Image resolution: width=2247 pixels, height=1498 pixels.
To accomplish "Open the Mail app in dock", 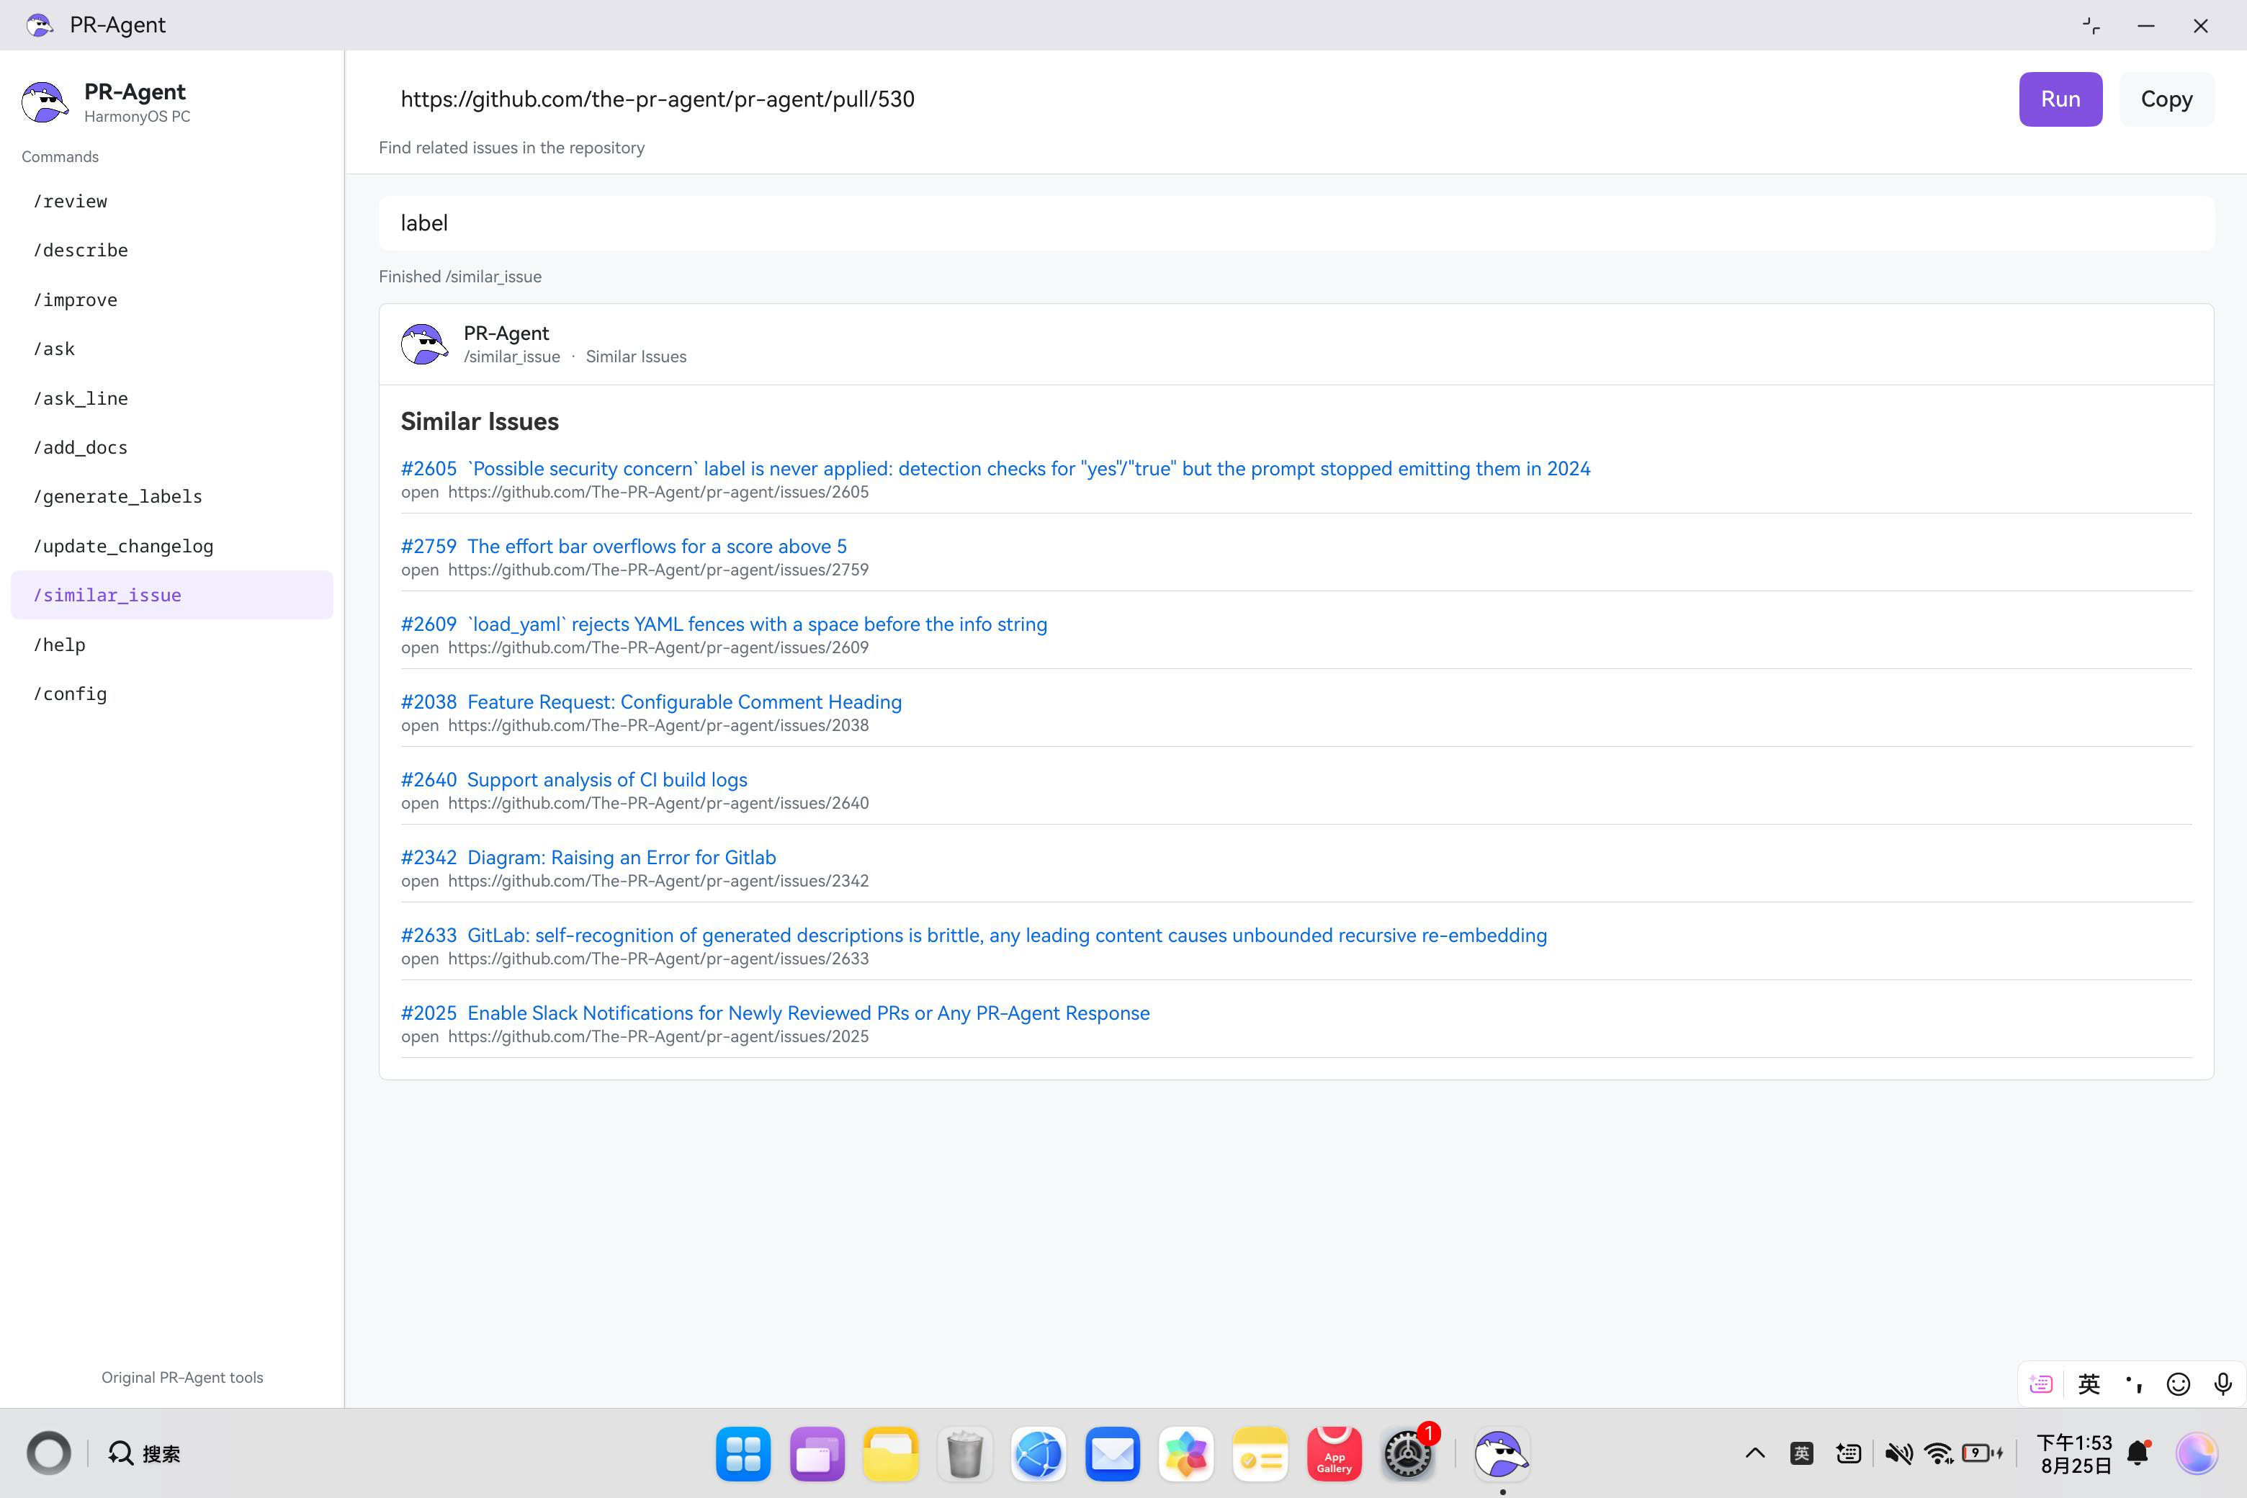I will 1113,1454.
